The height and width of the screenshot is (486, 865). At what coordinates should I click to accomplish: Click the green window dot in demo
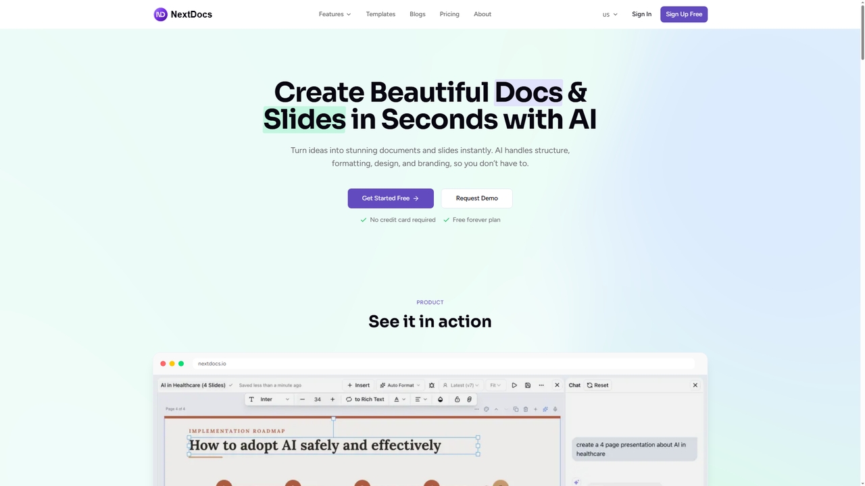pos(181,364)
